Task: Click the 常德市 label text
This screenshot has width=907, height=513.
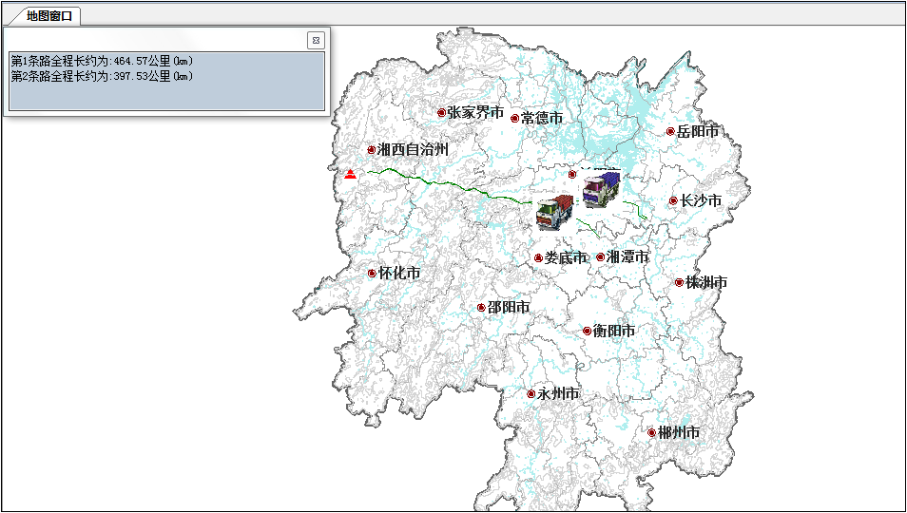Action: coord(542,119)
